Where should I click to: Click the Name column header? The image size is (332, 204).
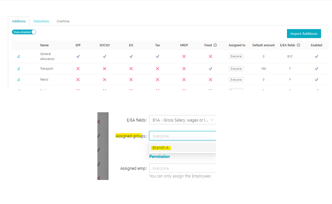44,45
